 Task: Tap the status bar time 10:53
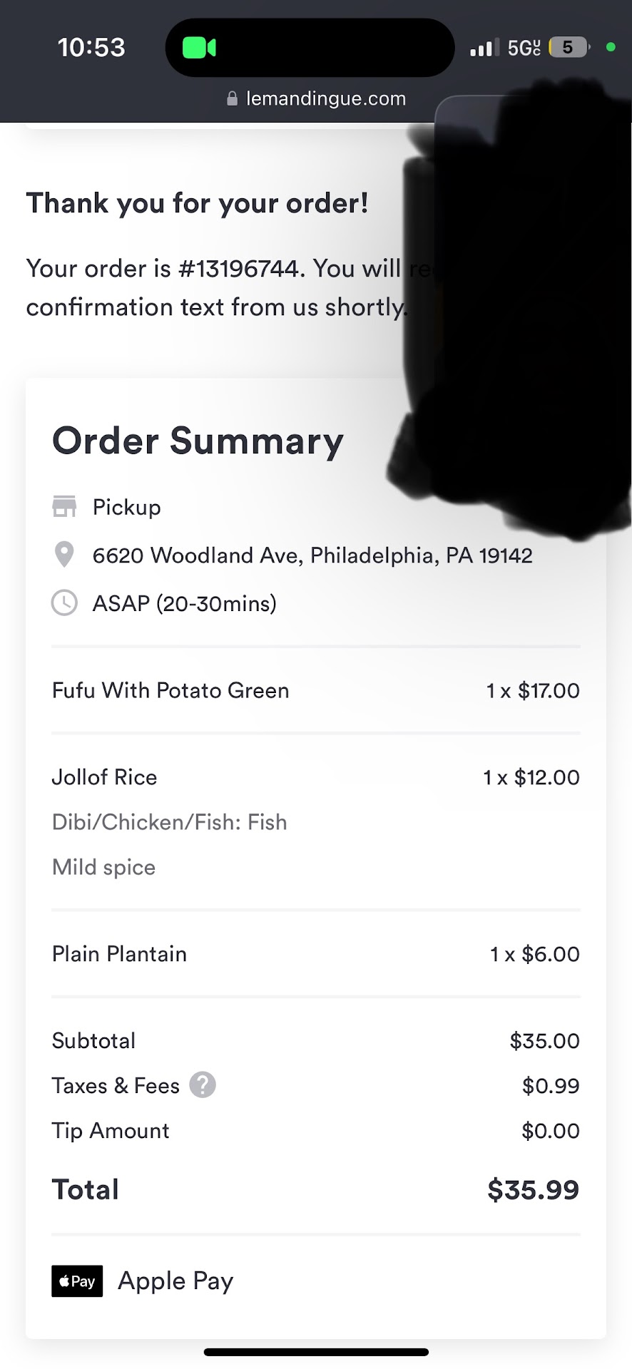pyautogui.click(x=91, y=48)
